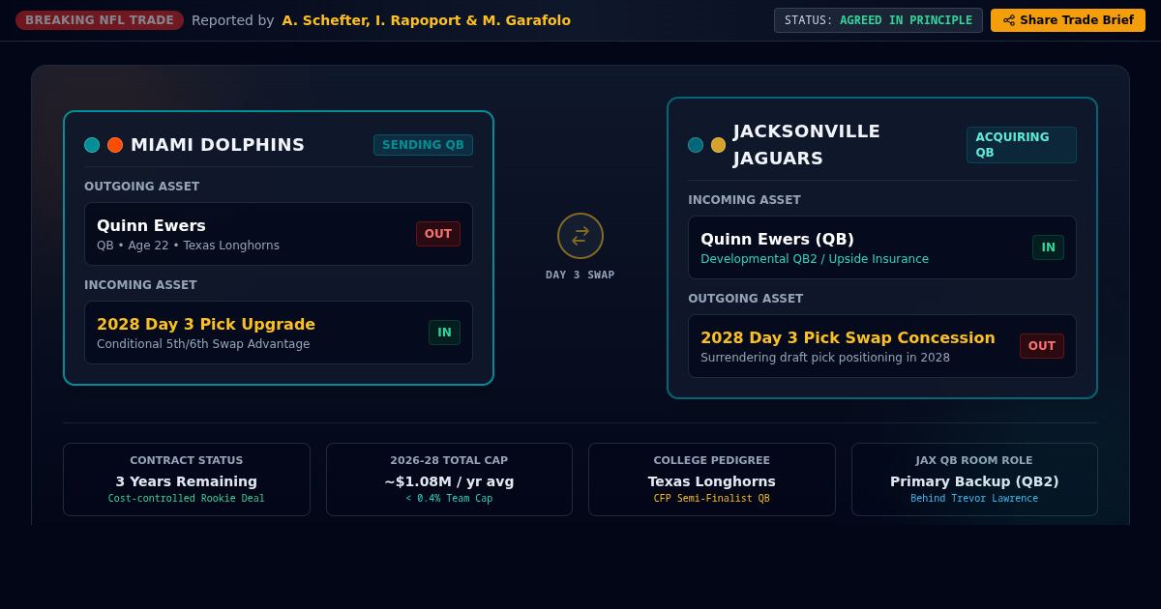The width and height of the screenshot is (1161, 609).
Task: Click the IN badge on 2028 Day 3 Pick Upgrade
Action: point(445,333)
